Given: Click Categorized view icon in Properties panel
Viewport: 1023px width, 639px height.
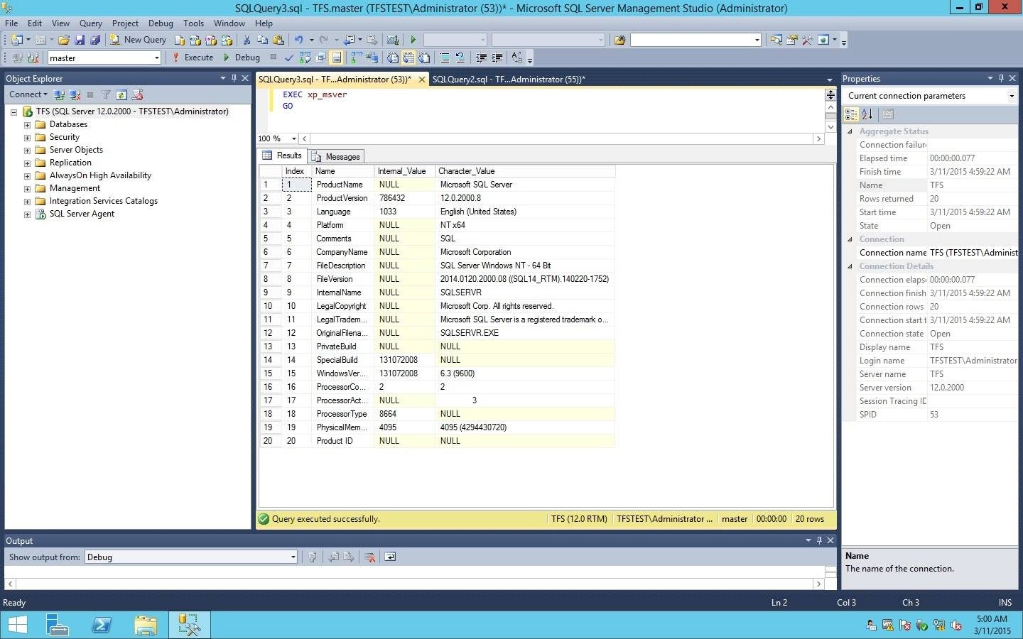Looking at the screenshot, I should pos(851,114).
